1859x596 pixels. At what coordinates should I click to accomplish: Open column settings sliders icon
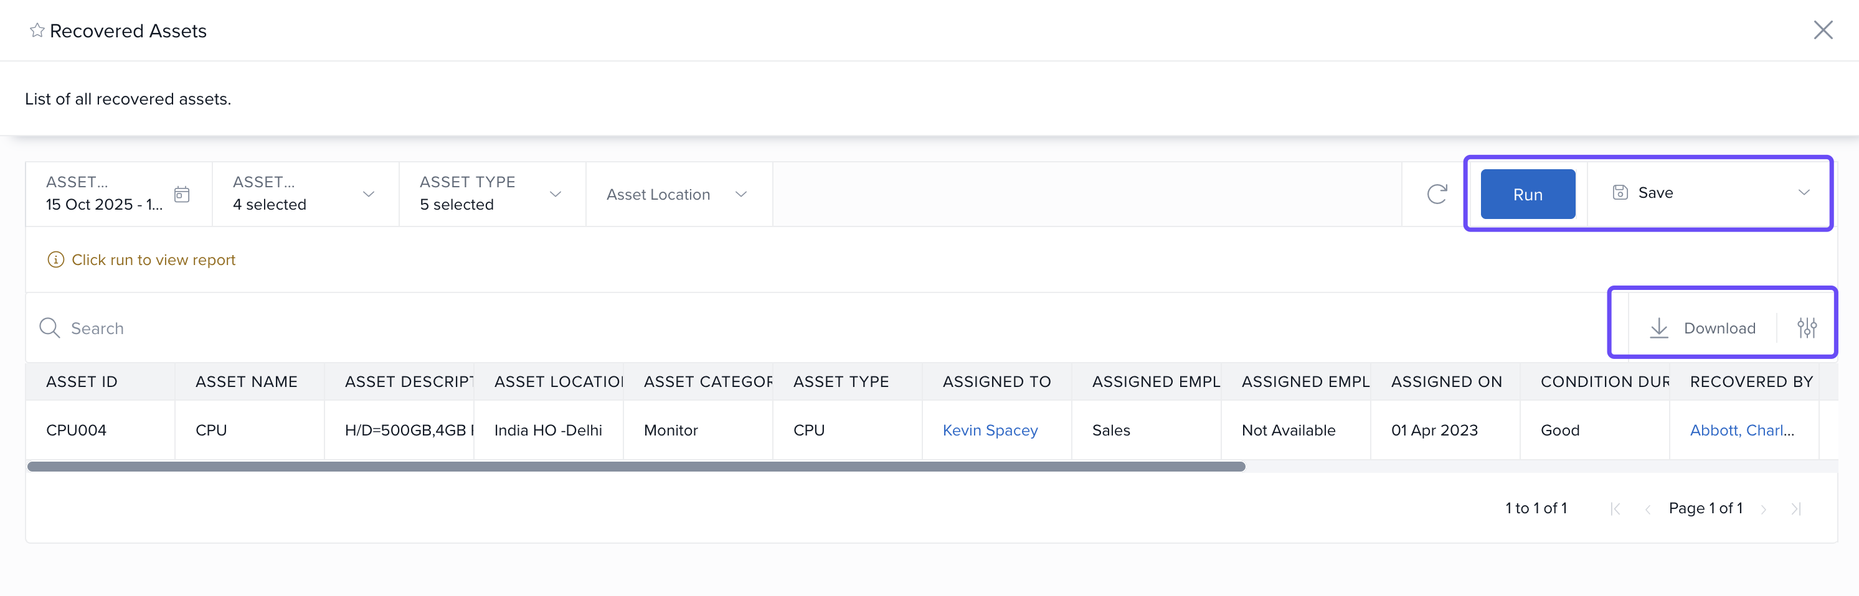(x=1806, y=328)
